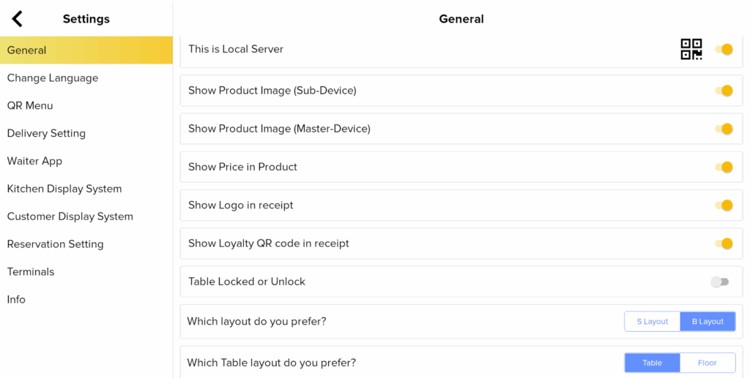The height and width of the screenshot is (378, 750).
Task: Choose B Layout option
Action: tap(708, 322)
